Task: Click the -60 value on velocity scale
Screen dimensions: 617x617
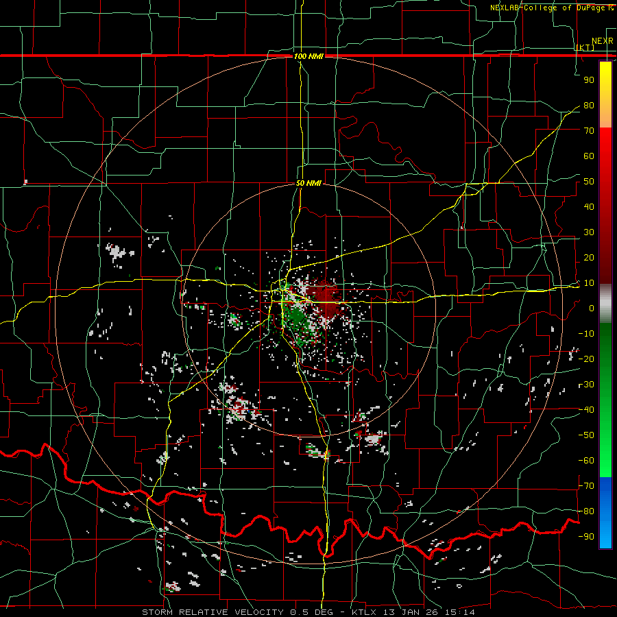Action: [x=586, y=461]
